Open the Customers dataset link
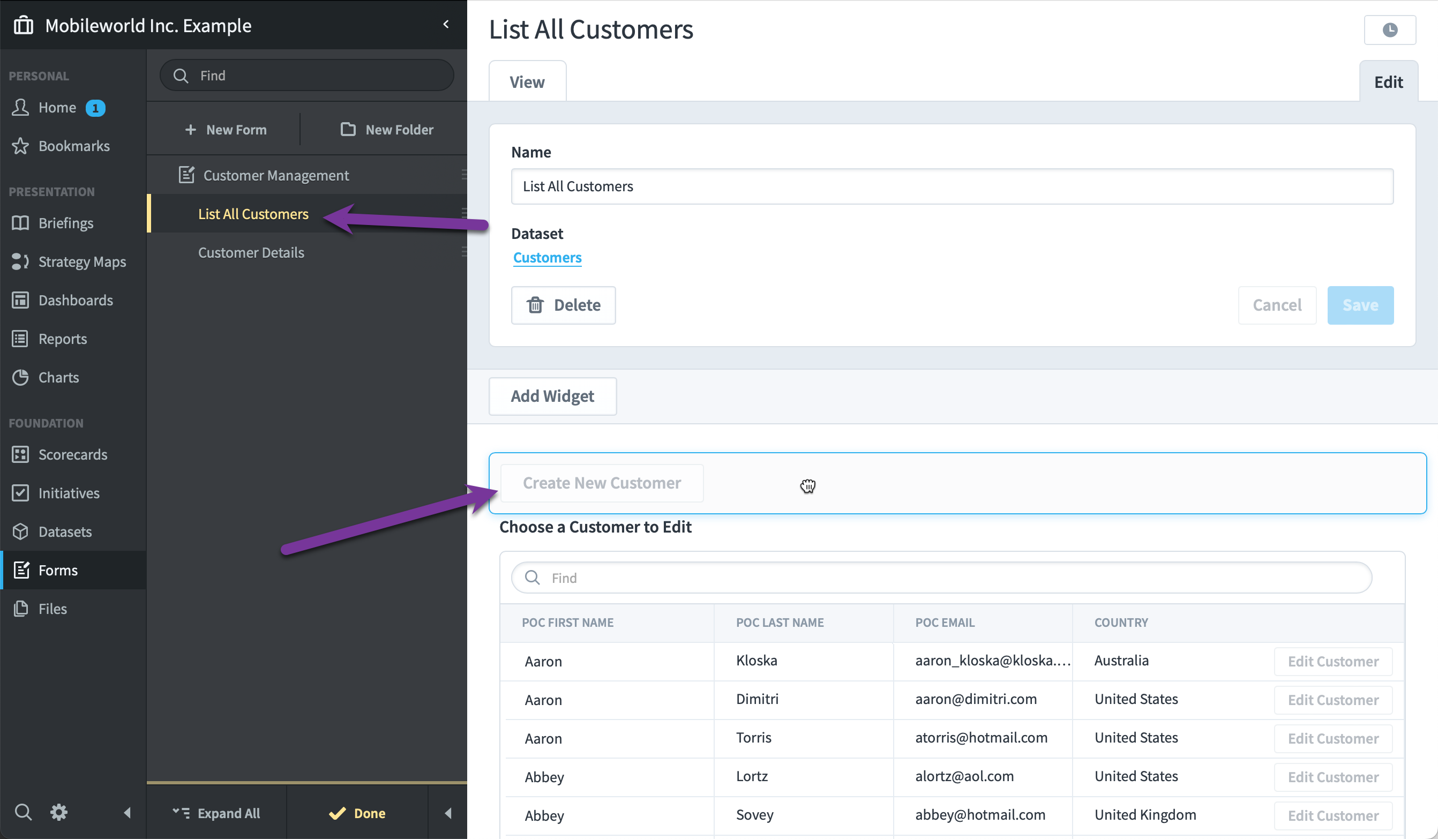Screen dimensions: 1438x839 (x=547, y=257)
